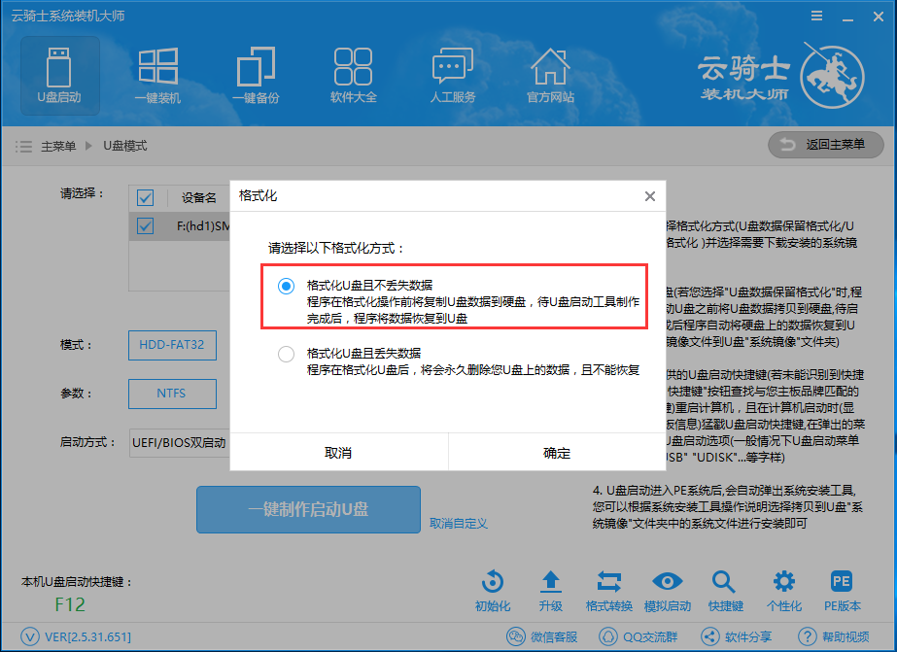Select the PE版本 version icon
The width and height of the screenshot is (897, 652).
point(842,590)
